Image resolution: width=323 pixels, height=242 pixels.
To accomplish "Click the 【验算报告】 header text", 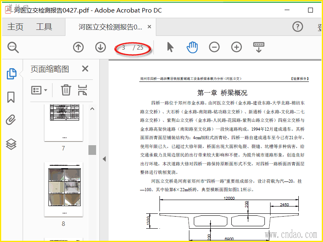I will [299, 78].
